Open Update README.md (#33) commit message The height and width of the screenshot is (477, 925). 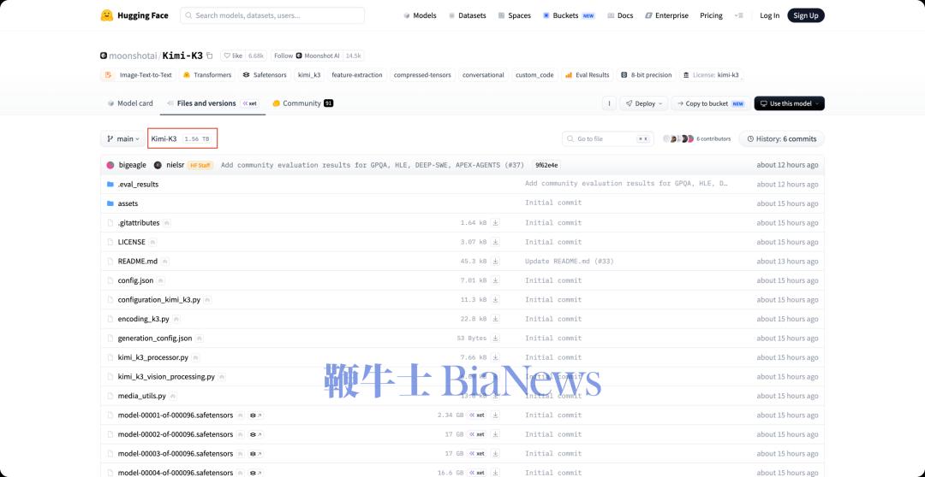(x=570, y=261)
